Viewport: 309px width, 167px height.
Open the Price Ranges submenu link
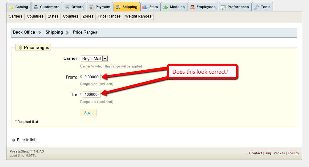[109, 16]
